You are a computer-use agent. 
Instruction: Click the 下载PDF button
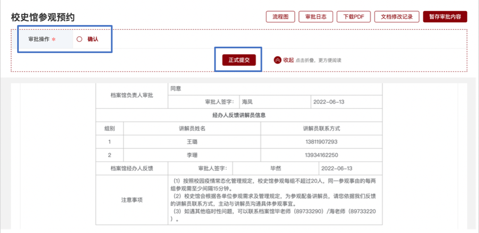(x=354, y=17)
